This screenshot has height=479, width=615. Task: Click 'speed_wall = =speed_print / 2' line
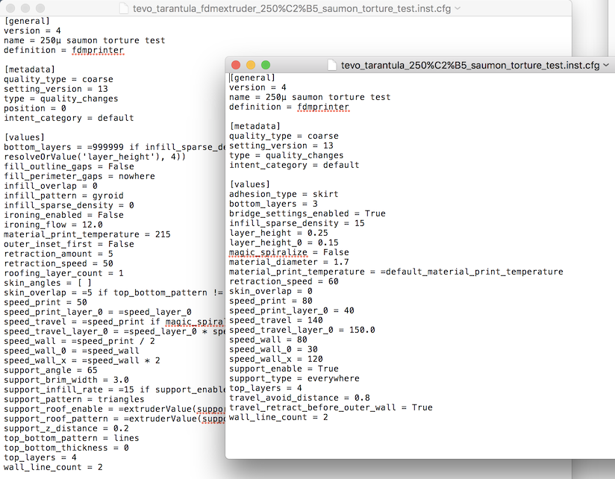(x=79, y=341)
